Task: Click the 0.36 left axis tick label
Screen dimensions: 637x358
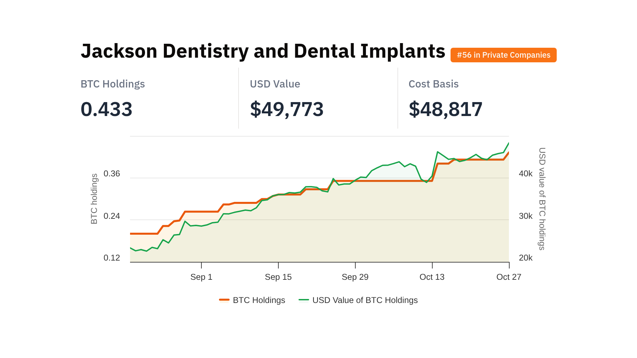Action: pyautogui.click(x=112, y=174)
